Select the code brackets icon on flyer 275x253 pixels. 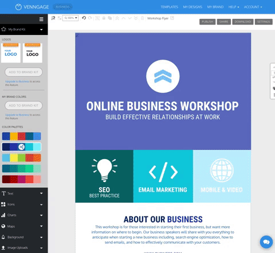click(163, 172)
